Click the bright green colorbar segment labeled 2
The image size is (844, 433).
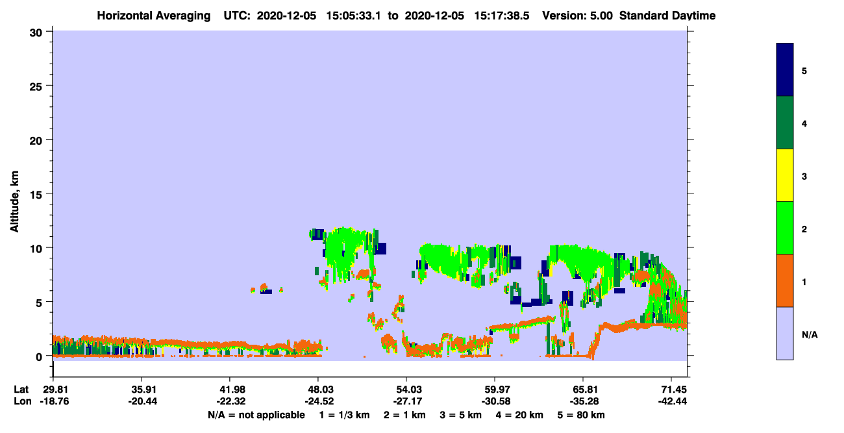[x=785, y=228]
